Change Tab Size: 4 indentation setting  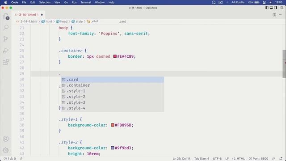coord(202,158)
